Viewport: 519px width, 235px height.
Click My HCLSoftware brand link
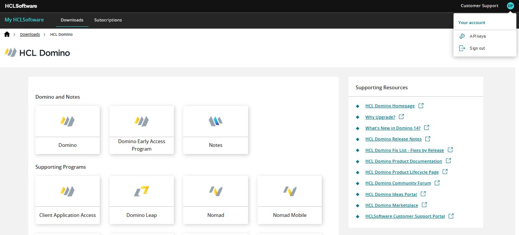[24, 20]
